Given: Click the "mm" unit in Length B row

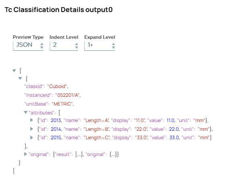Looking at the screenshot, I should coord(204,129).
